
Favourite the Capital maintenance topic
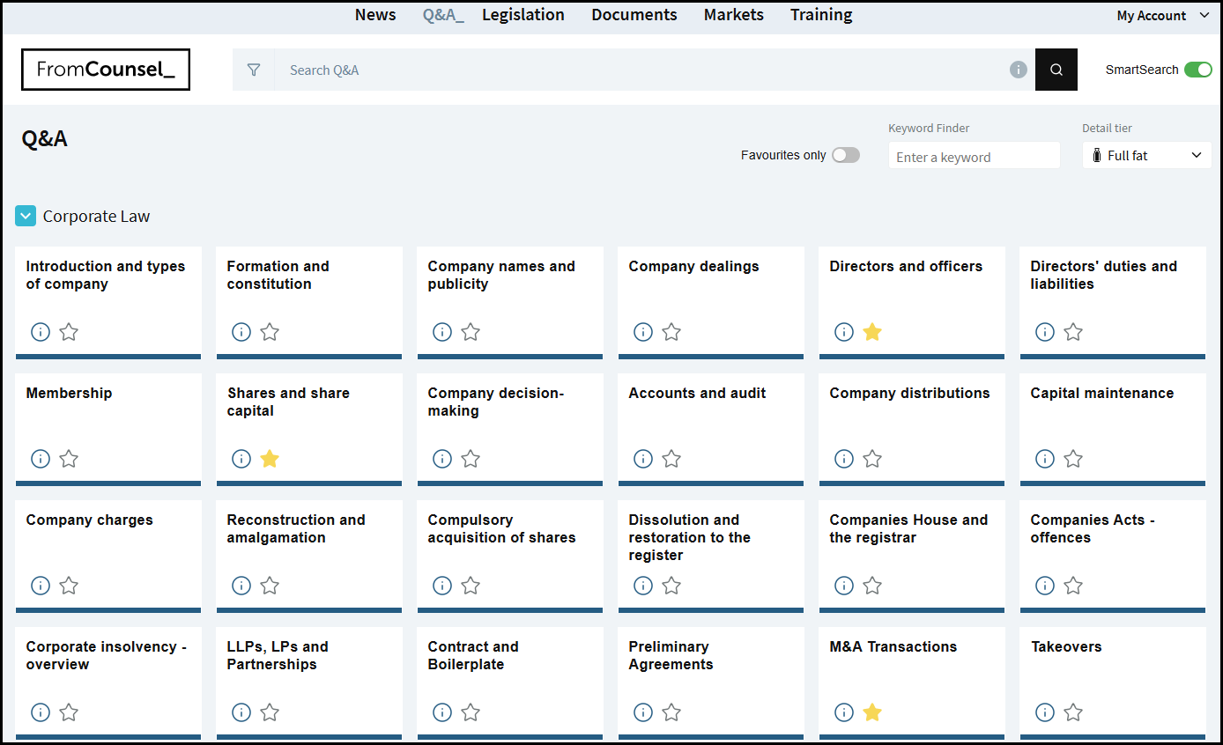[x=1073, y=459]
